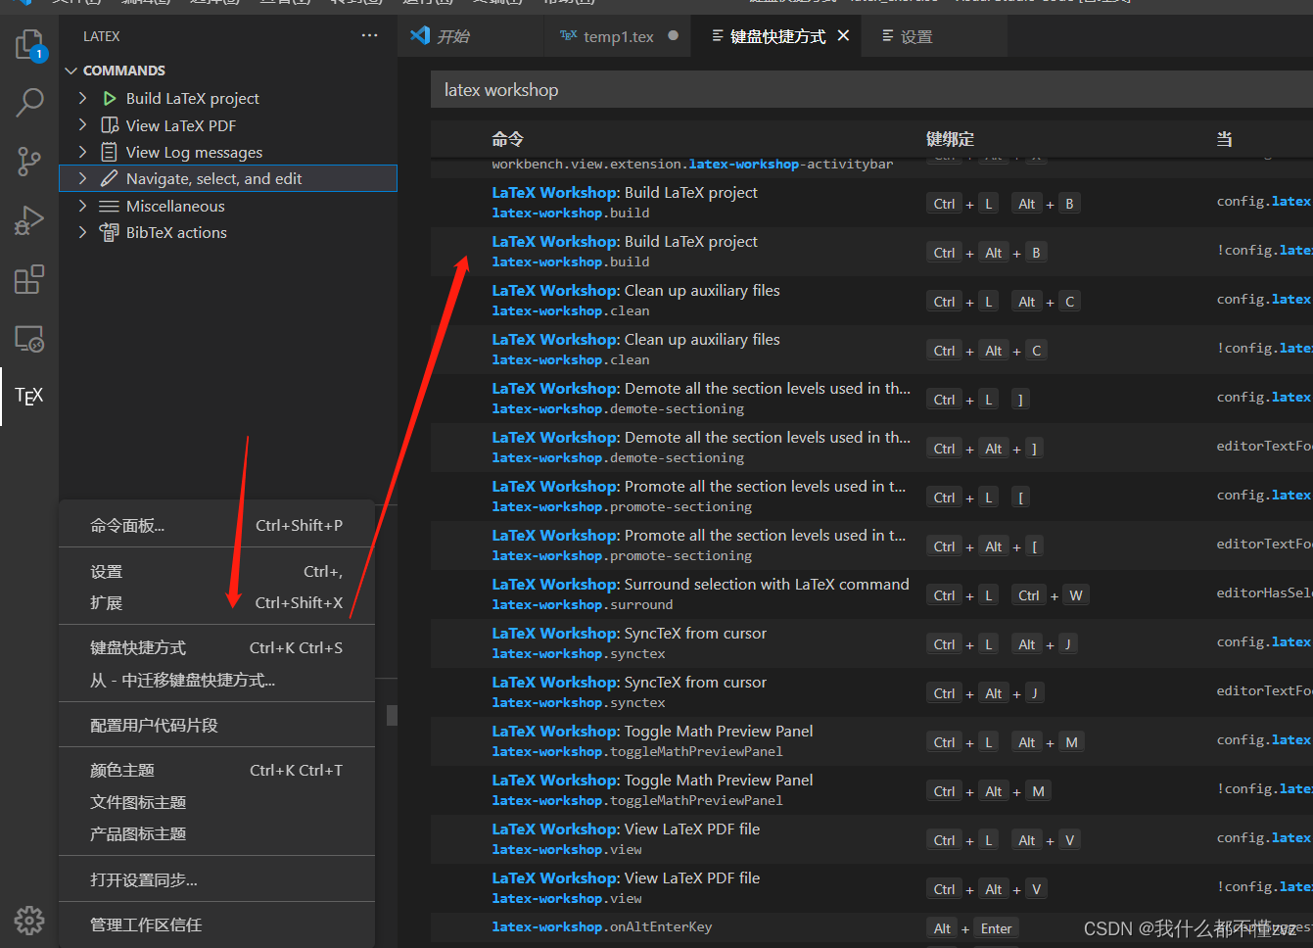Collapse the COMMANDS section
Screen dimensions: 1313x948
pyautogui.click(x=71, y=71)
